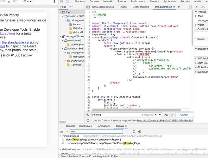Open the drawer three-dot menu
208x158 pixels.
[x=62, y=126]
